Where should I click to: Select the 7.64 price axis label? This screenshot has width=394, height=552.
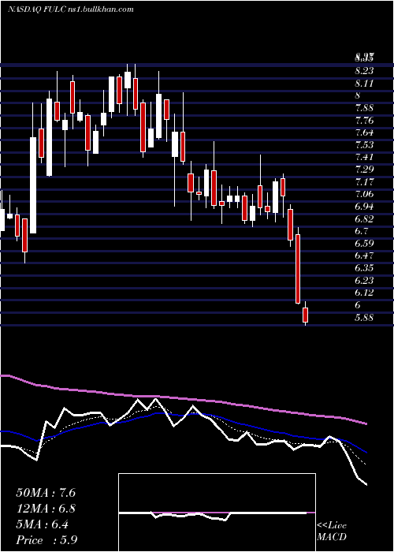[364, 132]
